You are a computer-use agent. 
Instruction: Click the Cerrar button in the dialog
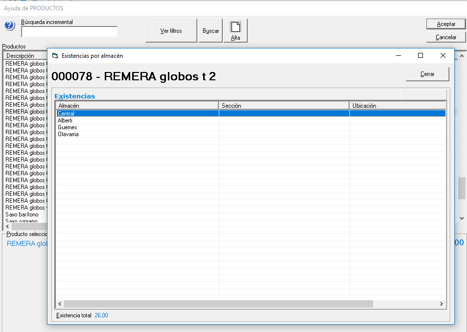(427, 74)
